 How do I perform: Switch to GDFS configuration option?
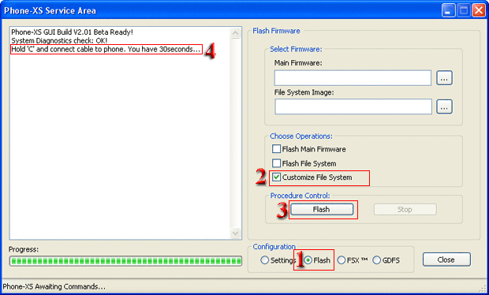[x=377, y=260]
